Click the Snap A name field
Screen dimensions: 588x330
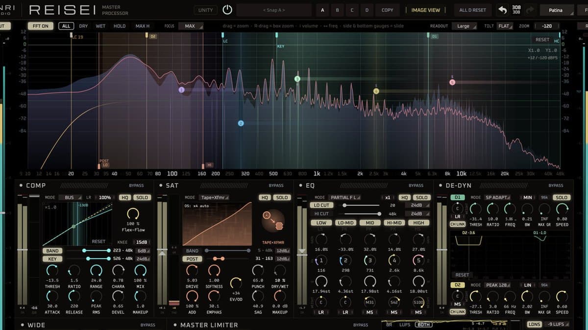pos(274,10)
